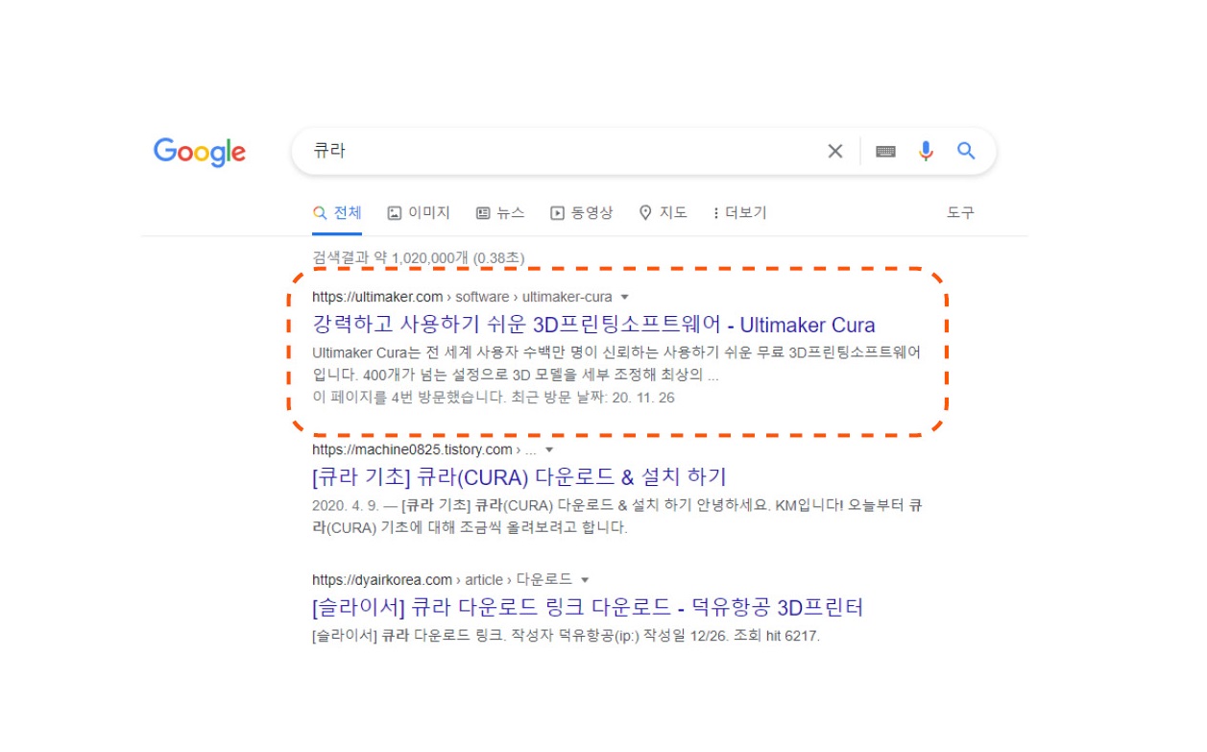This screenshot has height=752, width=1207.
Task: Expand options arrow beside dyairkorea.com URL
Action: [585, 580]
